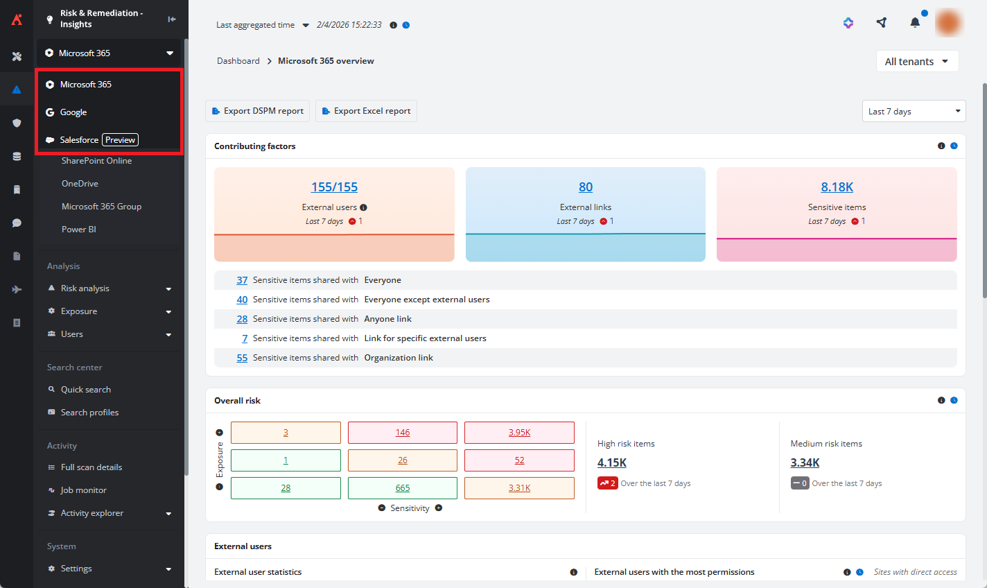Open the clipboard icon in left rail
The width and height of the screenshot is (987, 588).
point(17,189)
